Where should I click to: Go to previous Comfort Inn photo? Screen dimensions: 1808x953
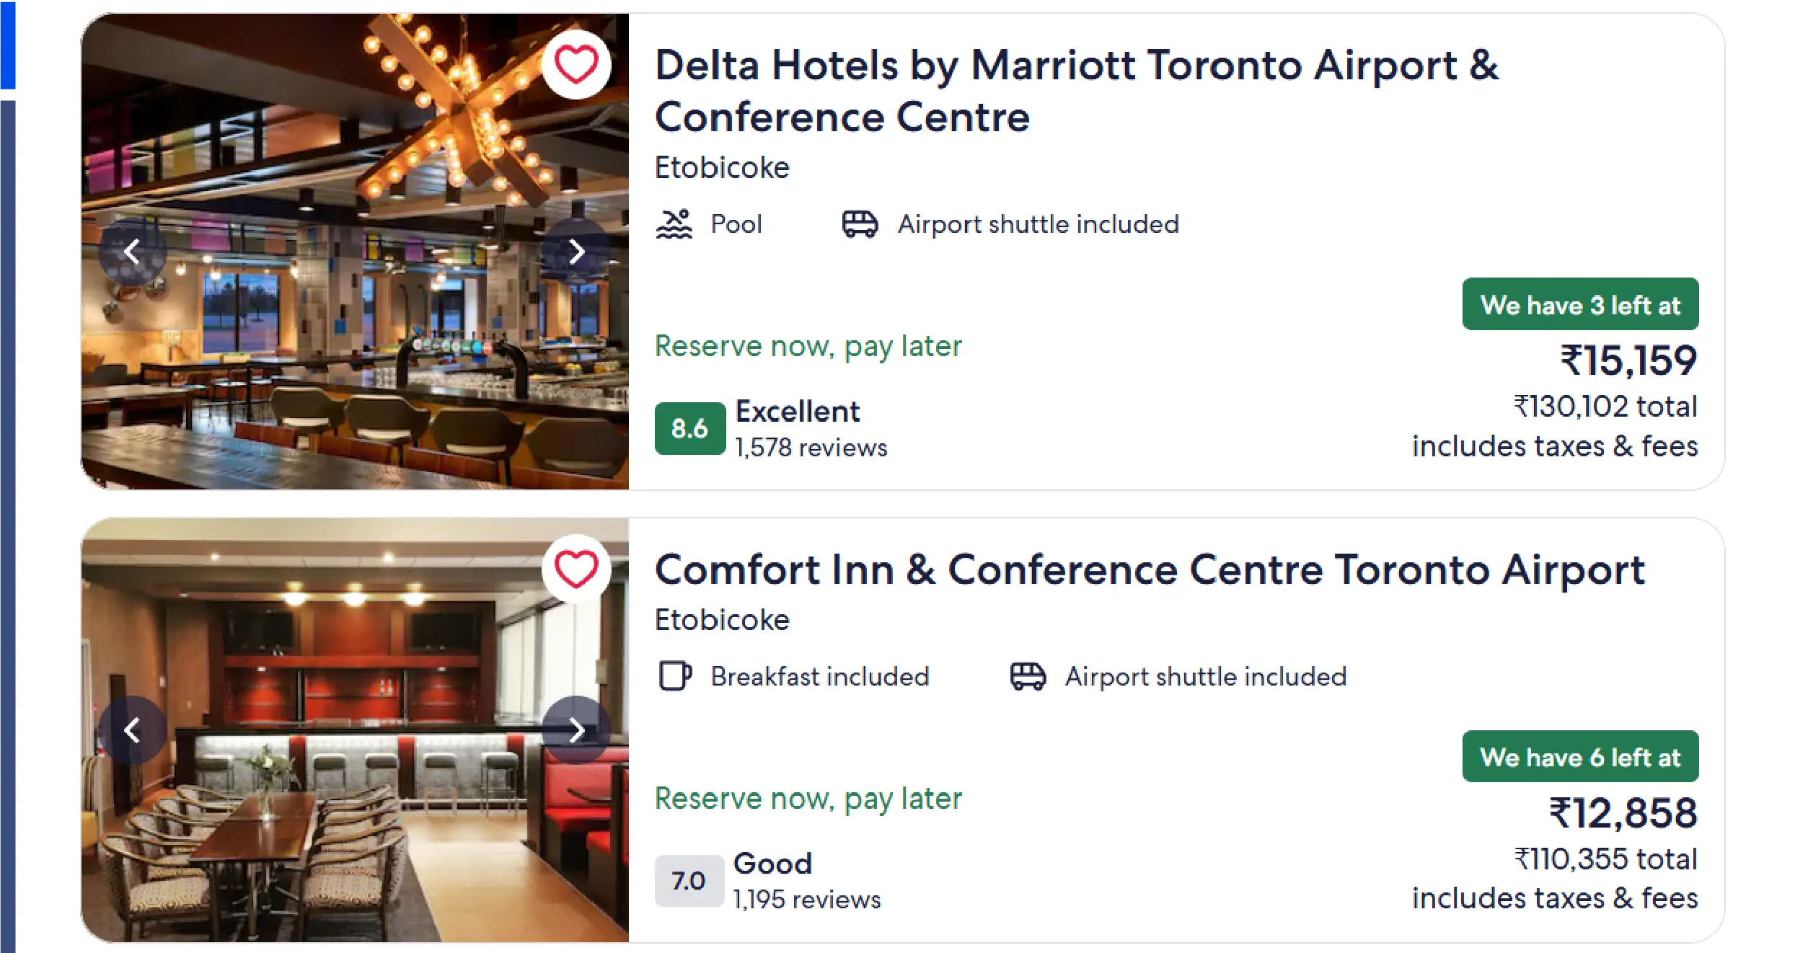pos(132,730)
